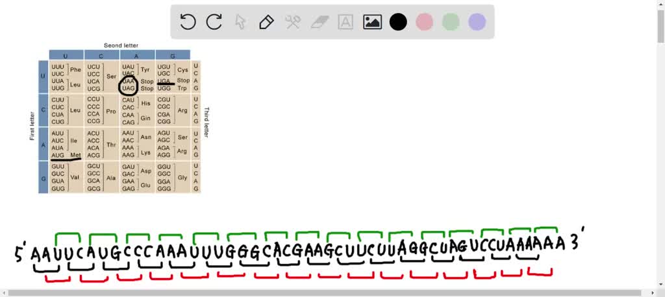Pick the green ink color

tap(451, 22)
